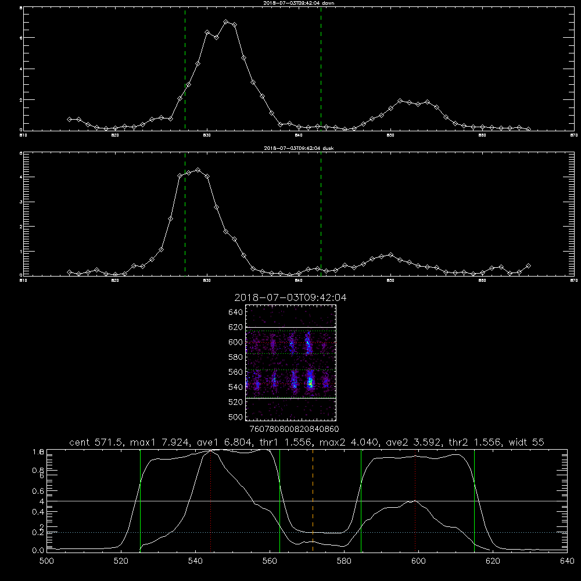
Task: Click heatmap y-axis label 620
Action: pos(236,327)
